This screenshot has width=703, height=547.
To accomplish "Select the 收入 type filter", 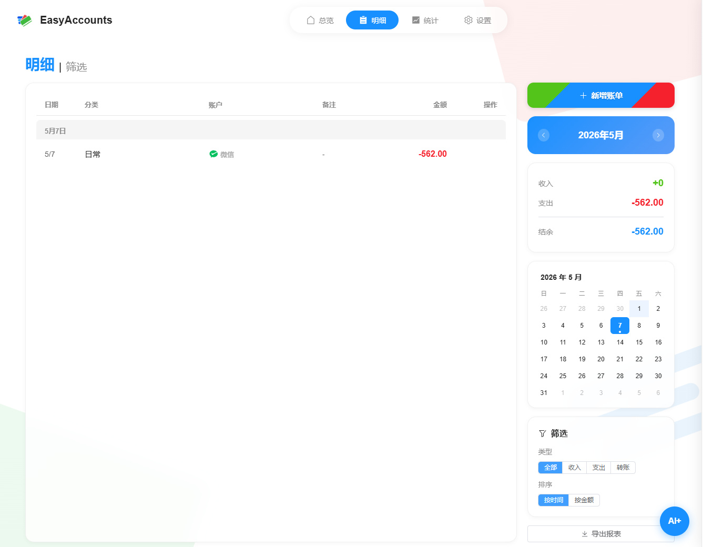I will tap(575, 468).
